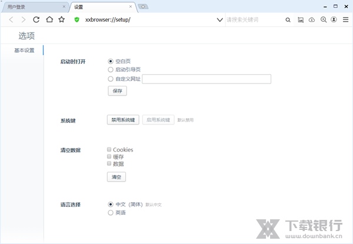Click the 禁用系统键 button
This screenshot has width=353, height=244.
pos(123,119)
